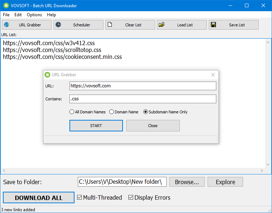Screen dimensions: 272x213
Task: Click the Browse... button
Action: 187,182
